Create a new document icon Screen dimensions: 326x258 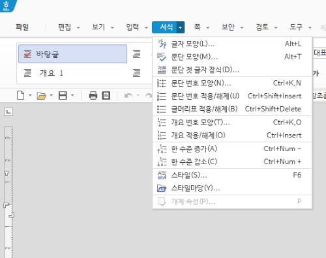click(x=21, y=96)
